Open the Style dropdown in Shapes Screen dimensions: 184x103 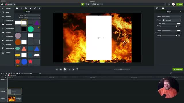(x=32, y=15)
